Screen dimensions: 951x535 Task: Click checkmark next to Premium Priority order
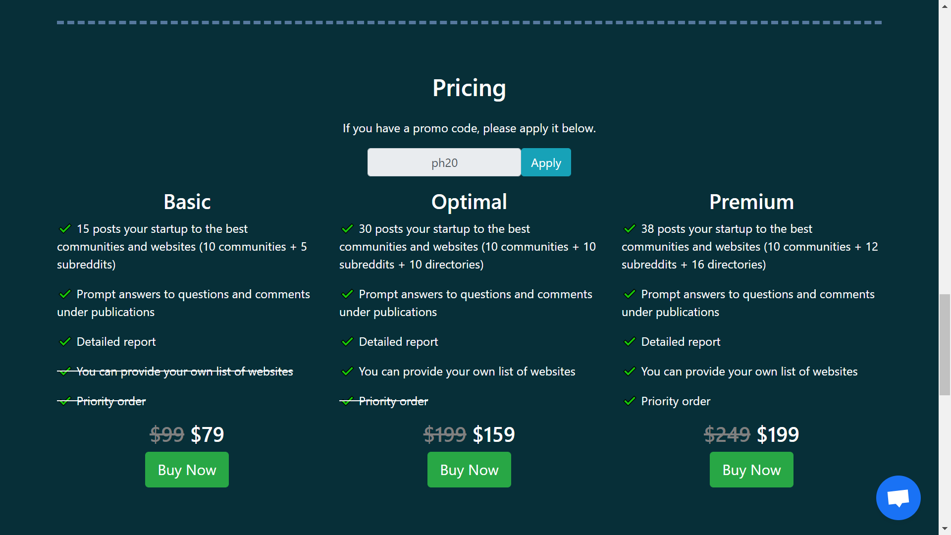[630, 401]
